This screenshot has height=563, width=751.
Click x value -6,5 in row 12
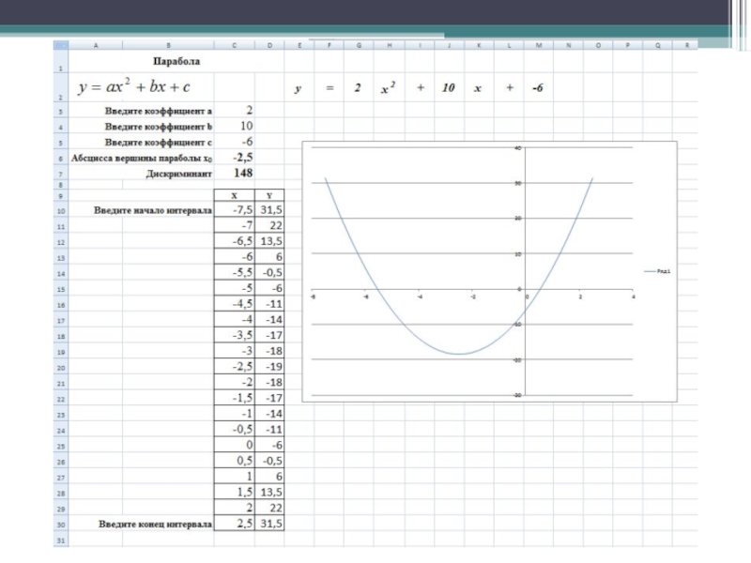pos(234,241)
